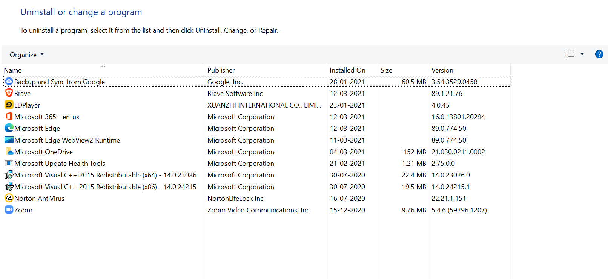Click version 4.0.45

click(441, 105)
